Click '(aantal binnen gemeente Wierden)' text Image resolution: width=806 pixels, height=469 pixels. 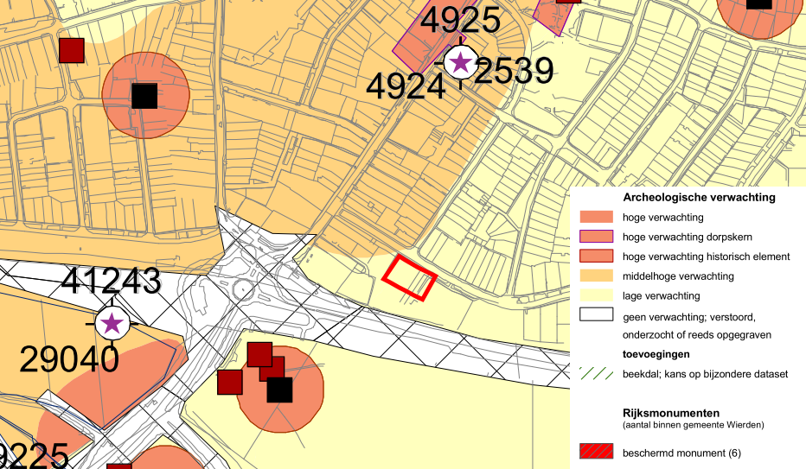(x=693, y=425)
